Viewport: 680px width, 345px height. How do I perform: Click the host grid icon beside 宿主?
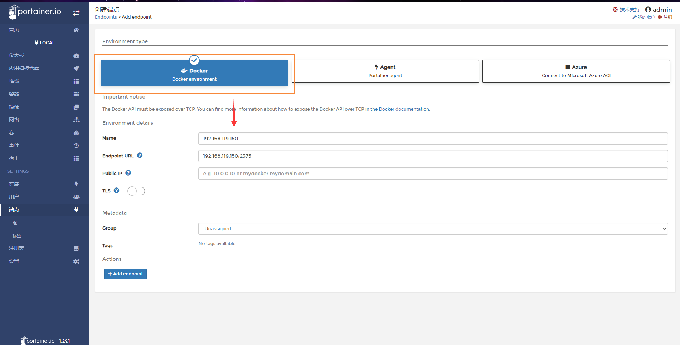click(76, 158)
